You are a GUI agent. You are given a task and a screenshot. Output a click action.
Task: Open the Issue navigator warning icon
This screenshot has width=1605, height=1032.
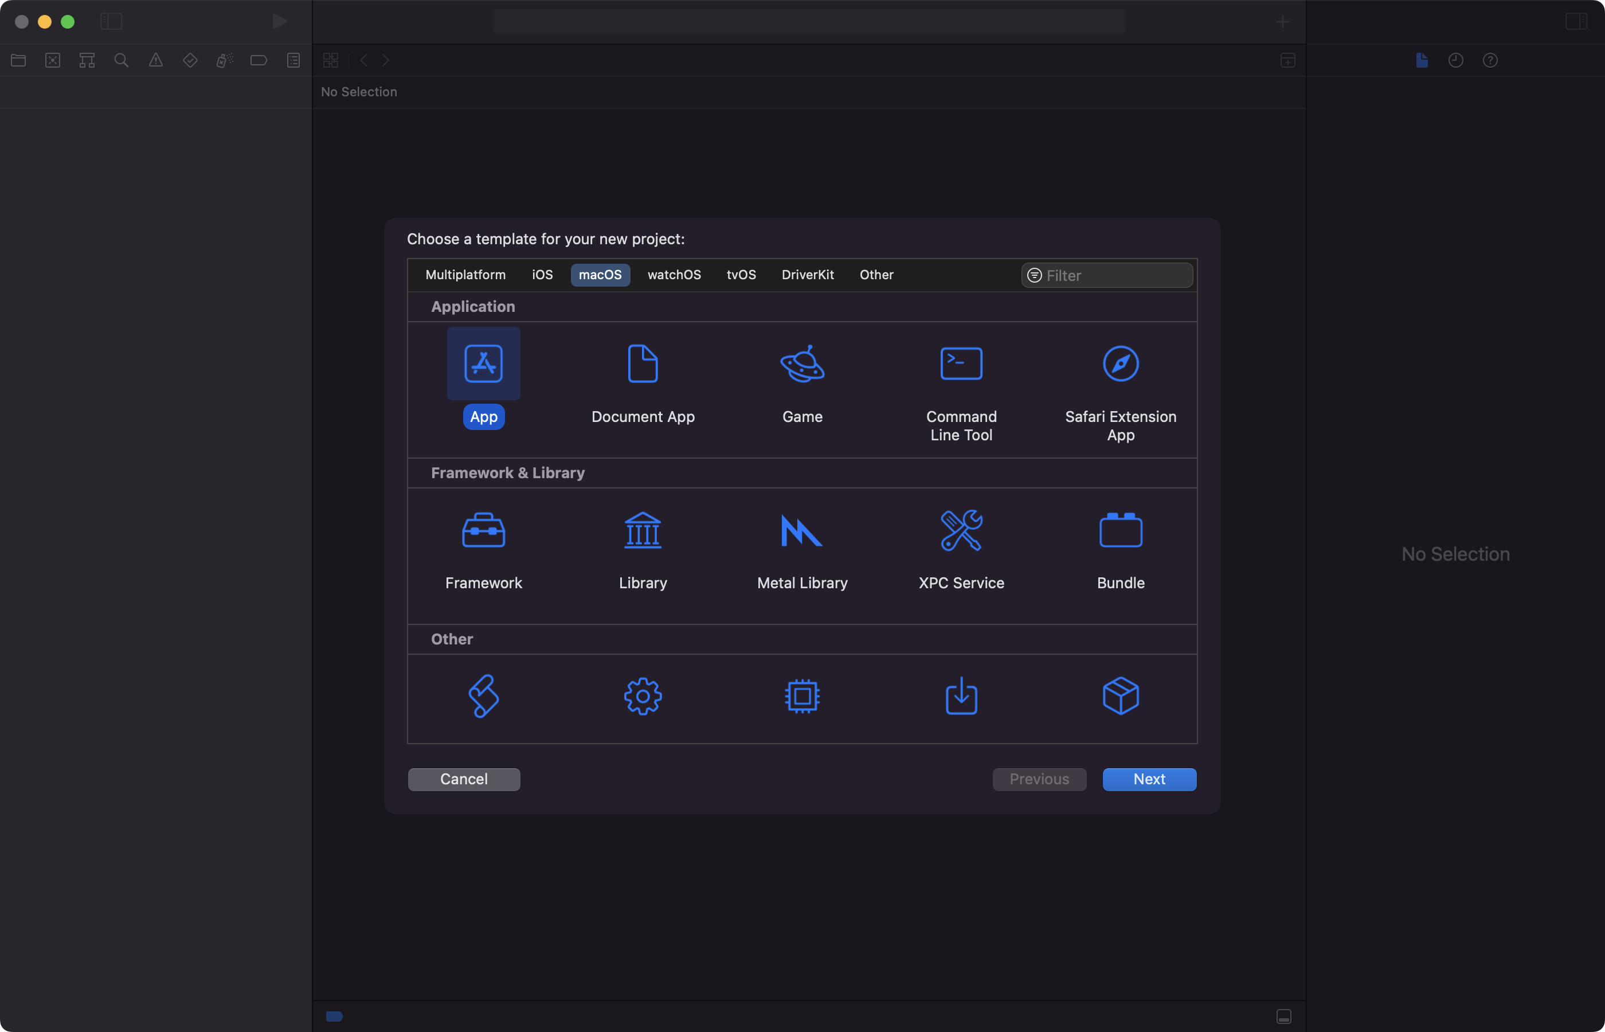click(156, 60)
